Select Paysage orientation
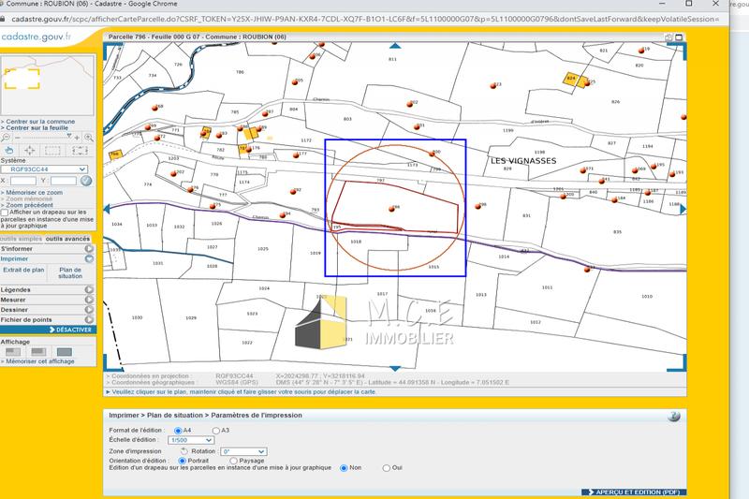 coord(233,461)
